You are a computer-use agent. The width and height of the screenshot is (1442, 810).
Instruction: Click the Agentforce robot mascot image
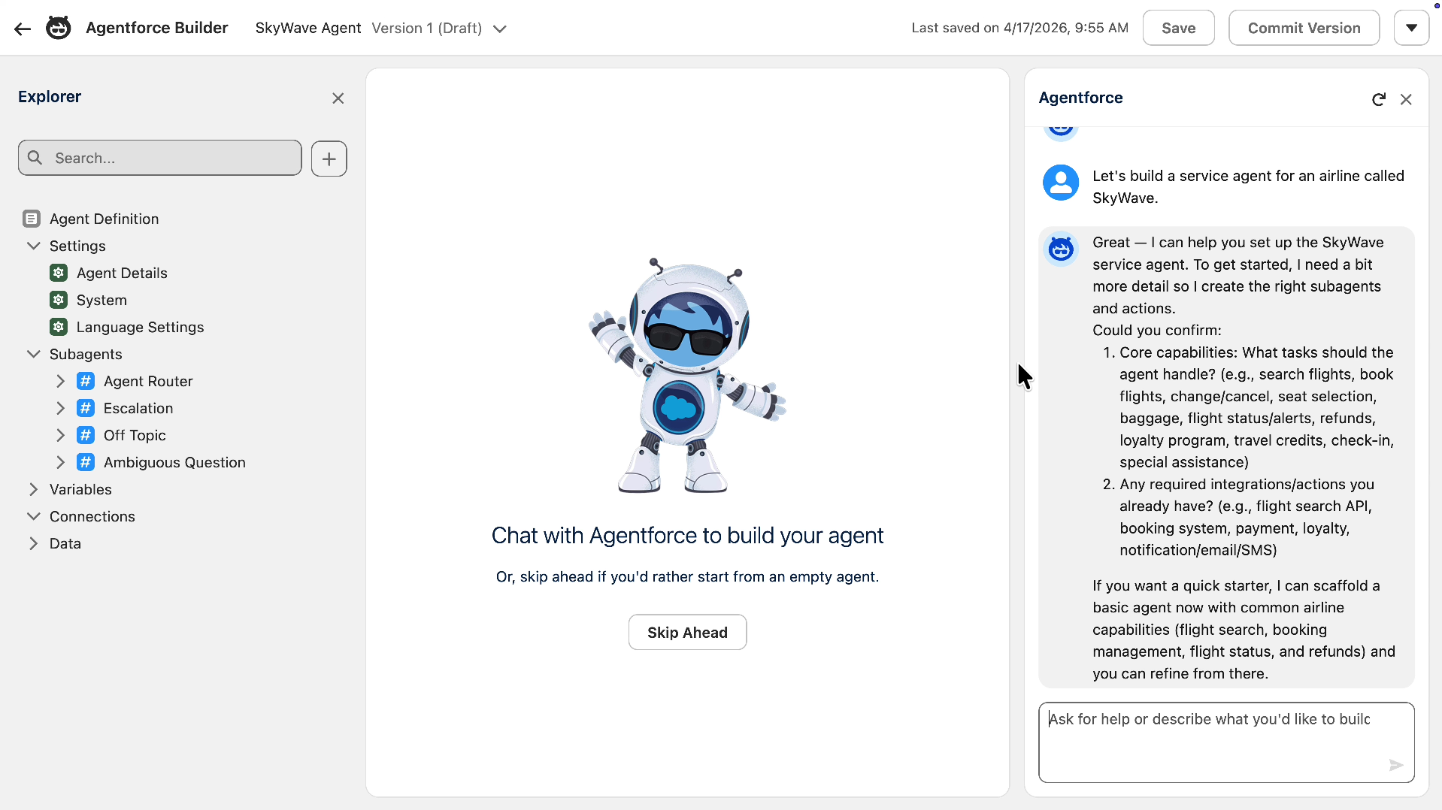687,376
